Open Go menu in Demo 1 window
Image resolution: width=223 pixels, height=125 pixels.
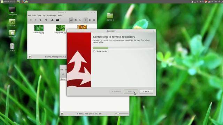pyautogui.click(x=44, y=15)
